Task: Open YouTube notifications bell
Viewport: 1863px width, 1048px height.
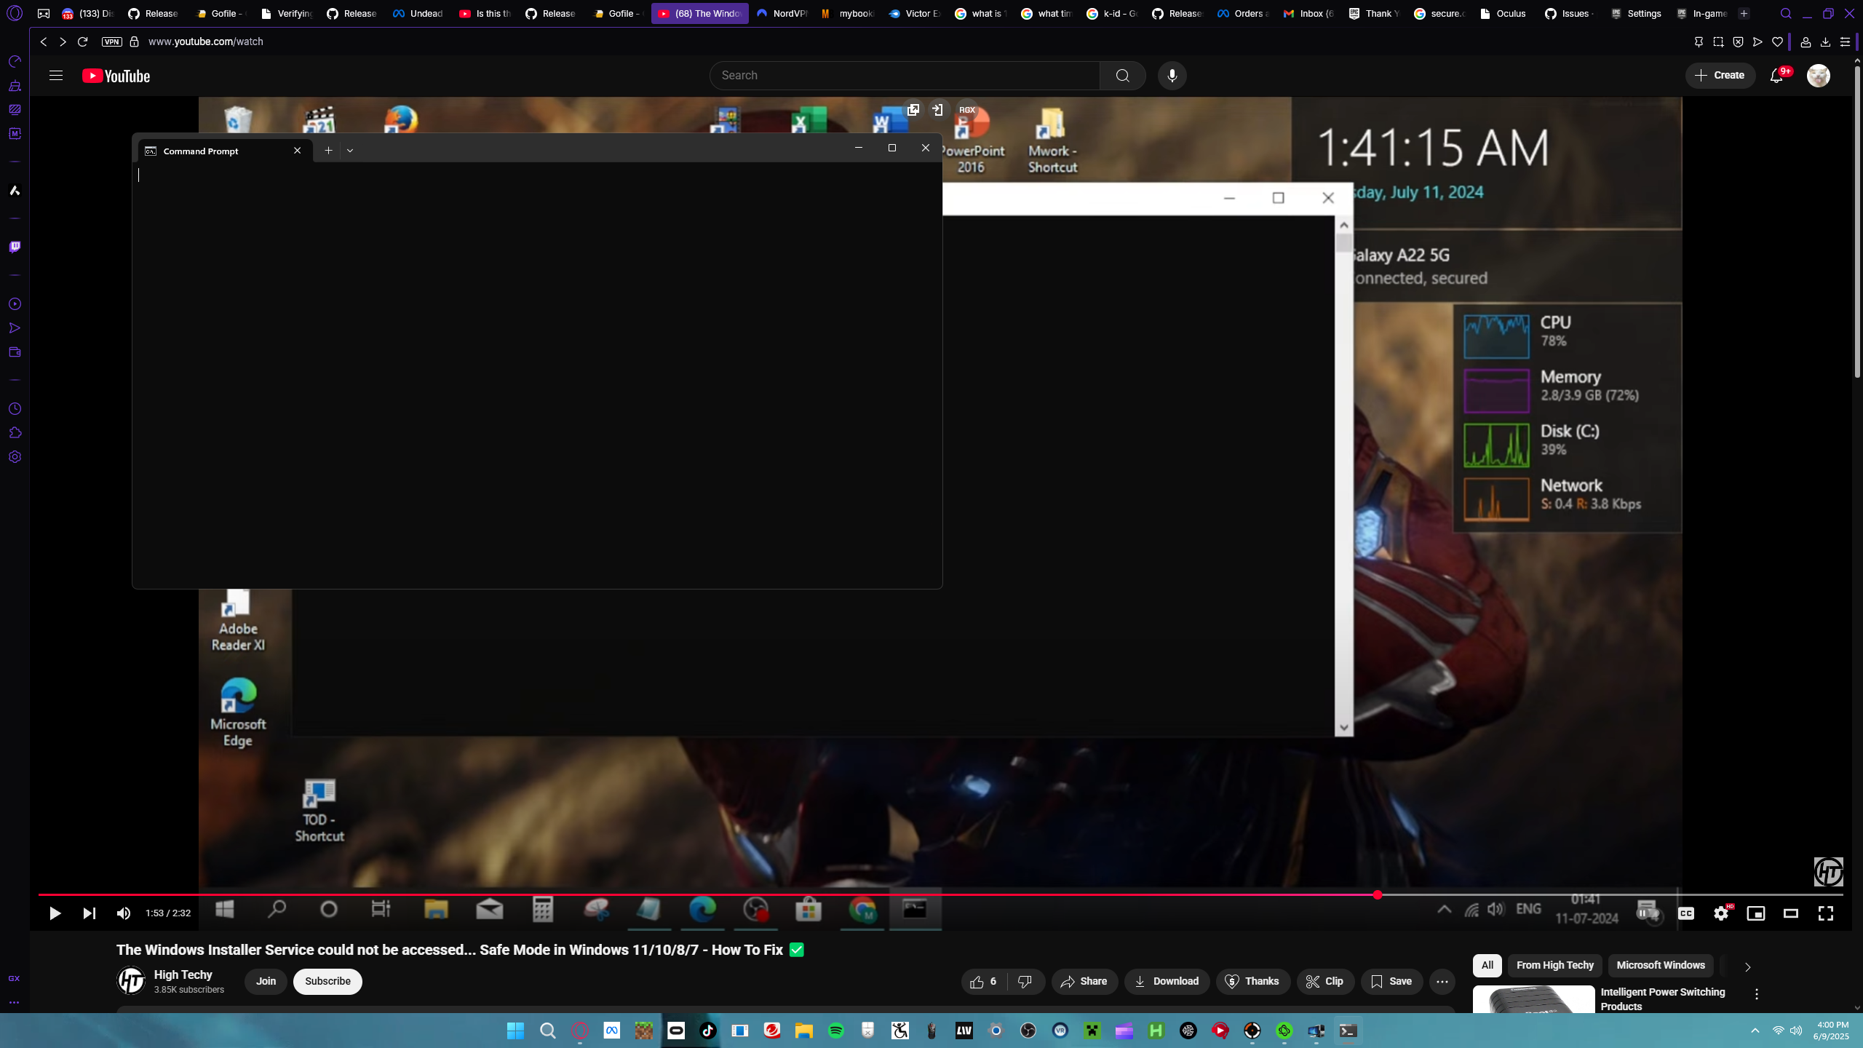Action: [1776, 76]
